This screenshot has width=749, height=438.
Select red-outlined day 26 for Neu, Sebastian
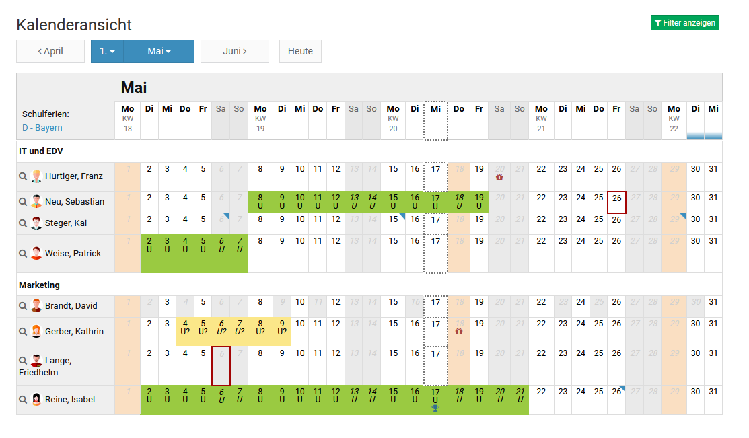pyautogui.click(x=616, y=201)
